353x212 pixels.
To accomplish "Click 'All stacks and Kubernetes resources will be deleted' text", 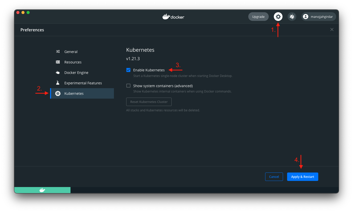I will point(163,110).
